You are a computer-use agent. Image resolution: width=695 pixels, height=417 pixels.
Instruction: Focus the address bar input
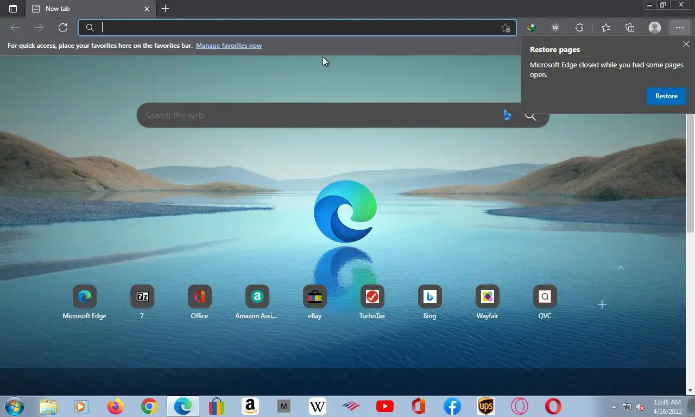coord(298,28)
